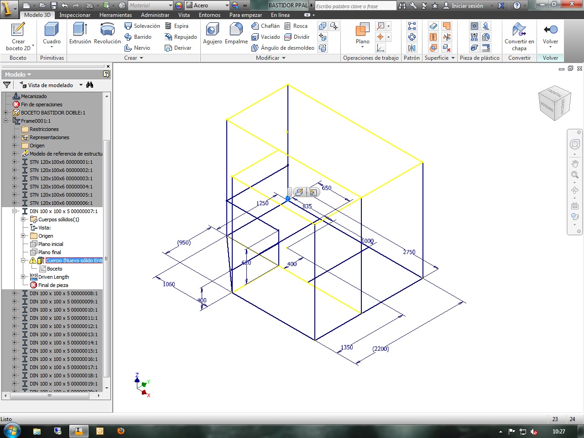Open the Inventor application menu button
Screen dimensions: 584x438
8,8
